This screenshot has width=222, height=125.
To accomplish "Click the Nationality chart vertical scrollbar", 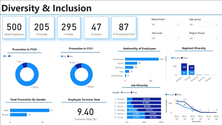I will coord(166,59).
